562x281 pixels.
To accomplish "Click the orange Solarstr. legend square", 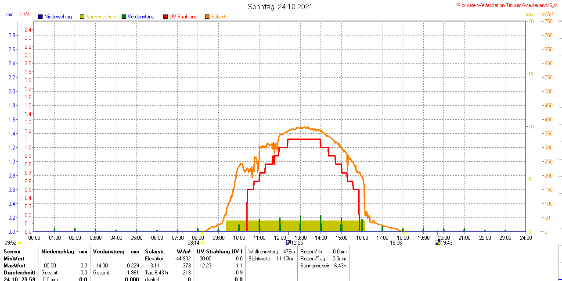I will pyautogui.click(x=207, y=17).
